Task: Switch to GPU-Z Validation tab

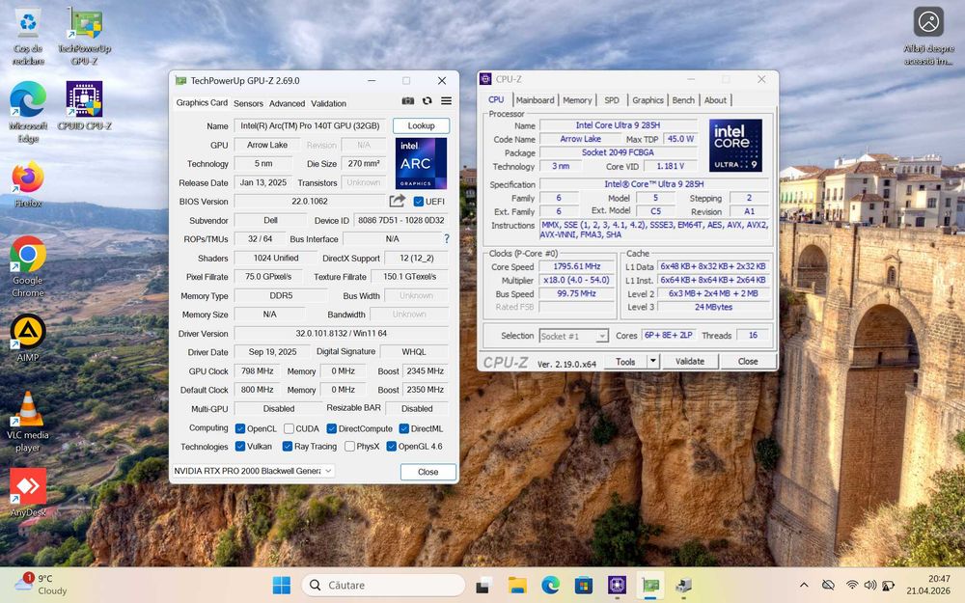Action: point(328,103)
